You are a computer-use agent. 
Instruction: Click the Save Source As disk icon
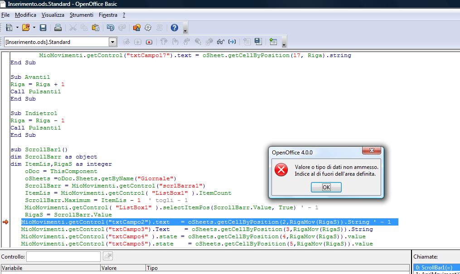pos(258,42)
